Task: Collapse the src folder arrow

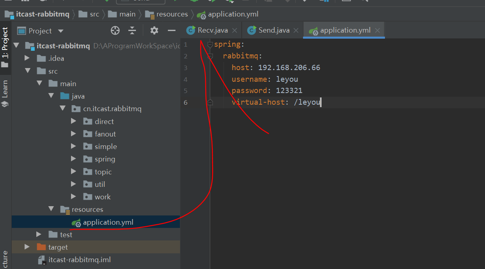Action: point(27,71)
